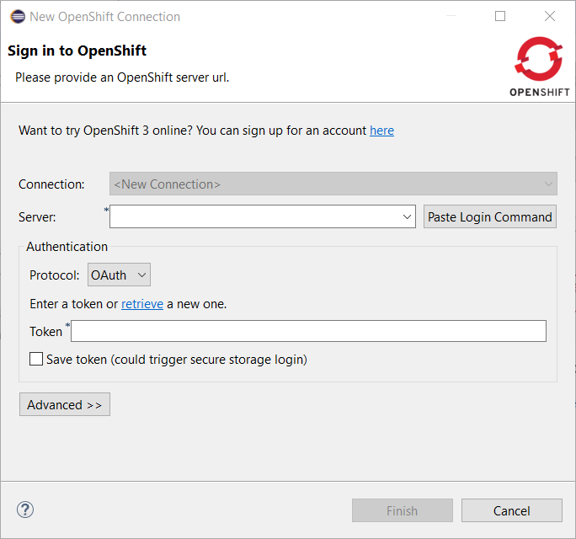Click the 'here' sign-up link
The width and height of the screenshot is (576, 539).
tap(381, 131)
